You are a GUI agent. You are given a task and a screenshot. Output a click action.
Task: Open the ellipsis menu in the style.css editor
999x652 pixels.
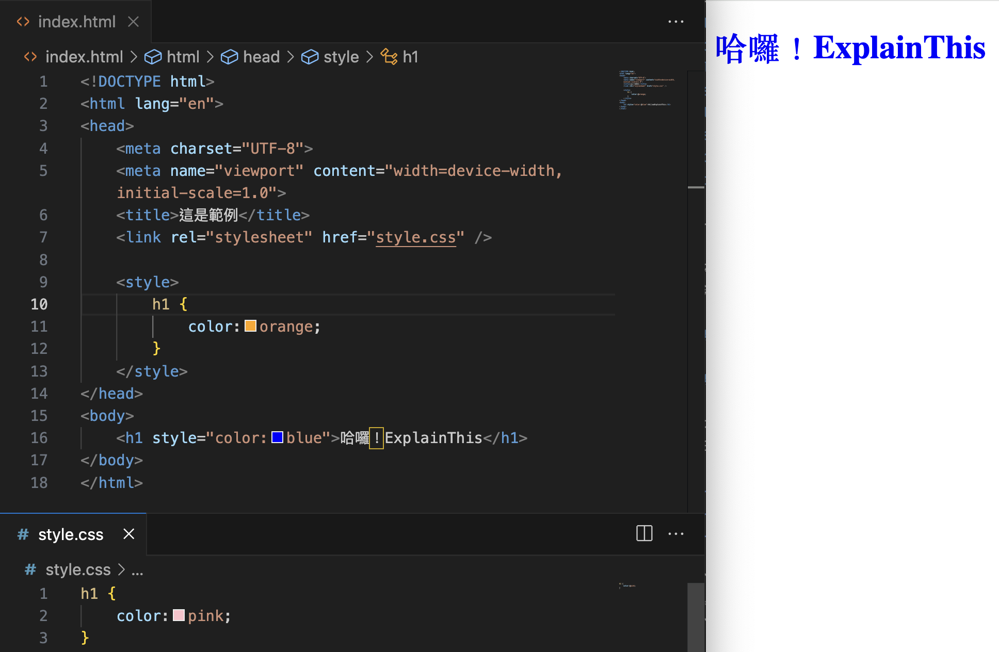(x=676, y=534)
